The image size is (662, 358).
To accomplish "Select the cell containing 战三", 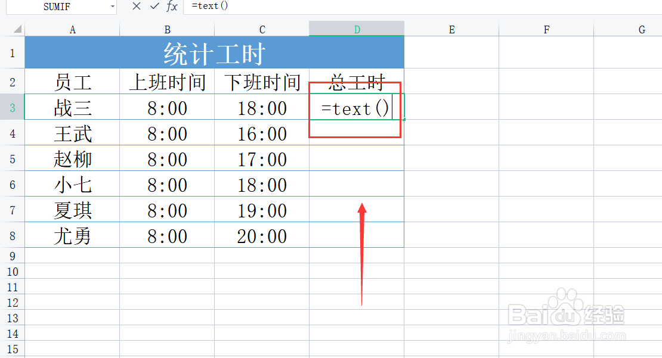I will 72,108.
